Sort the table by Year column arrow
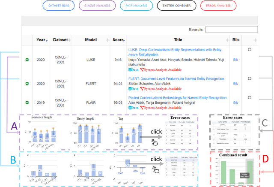The image size is (274, 187). tap(47, 40)
